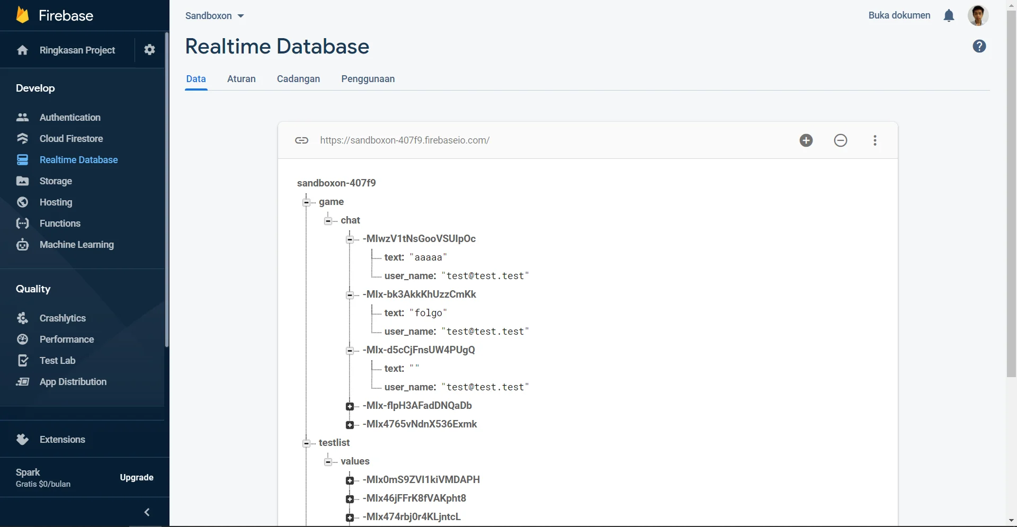
Task: Open the Authentication menu label
Action: point(70,117)
